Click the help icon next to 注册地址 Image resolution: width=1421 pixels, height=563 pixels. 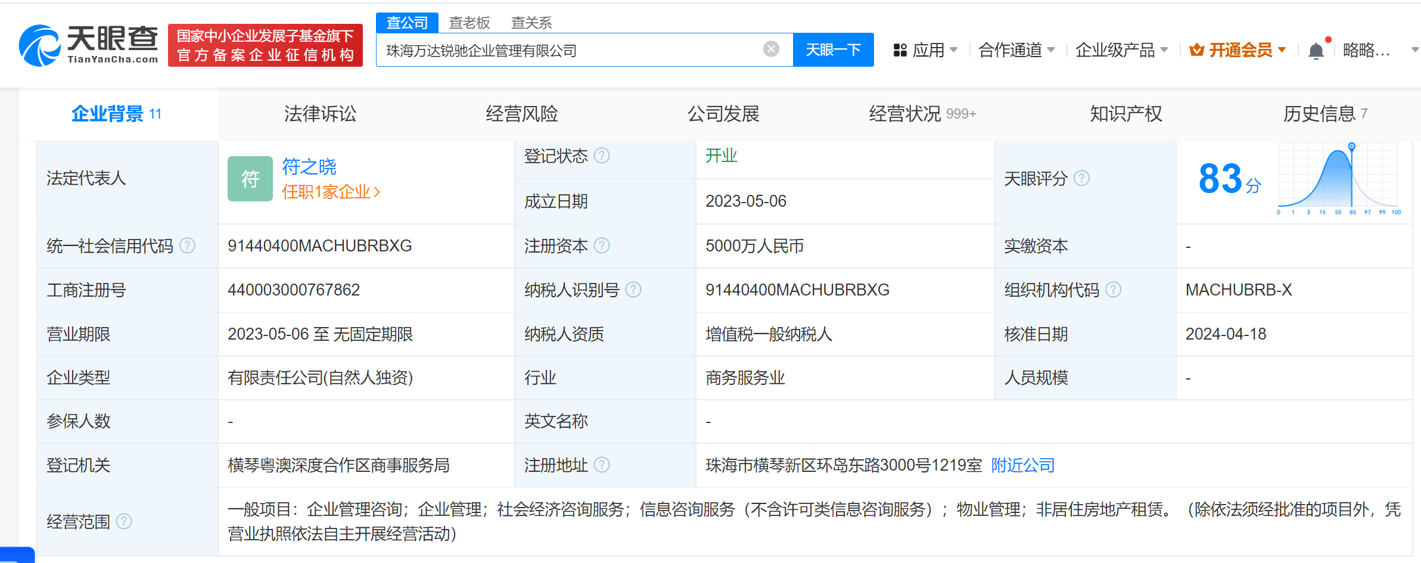(x=602, y=465)
